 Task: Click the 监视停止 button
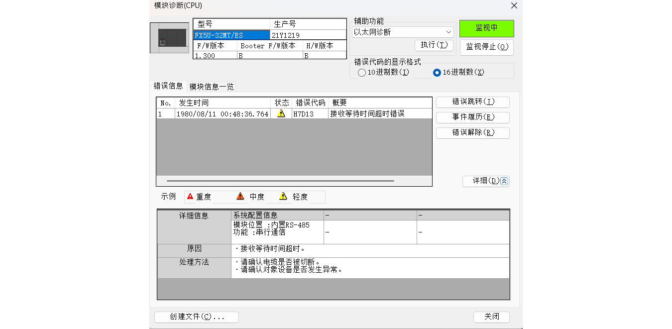click(x=486, y=47)
